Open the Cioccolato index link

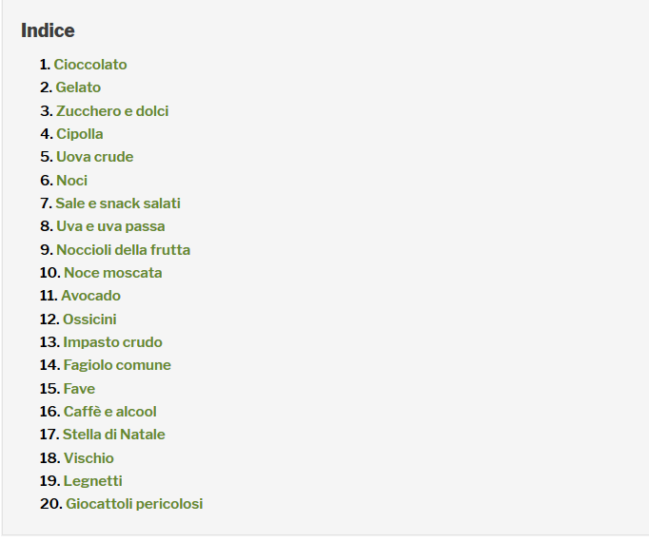pyautogui.click(x=90, y=65)
